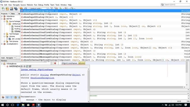Open the Refactor menu

click(x=30, y=5)
